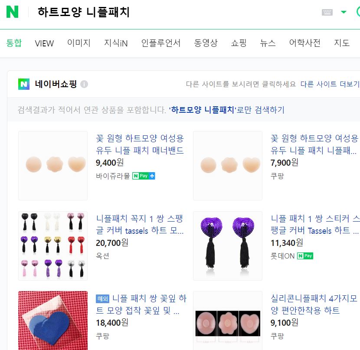
Task: Click the green Naver N logo
Action: tap(13, 12)
